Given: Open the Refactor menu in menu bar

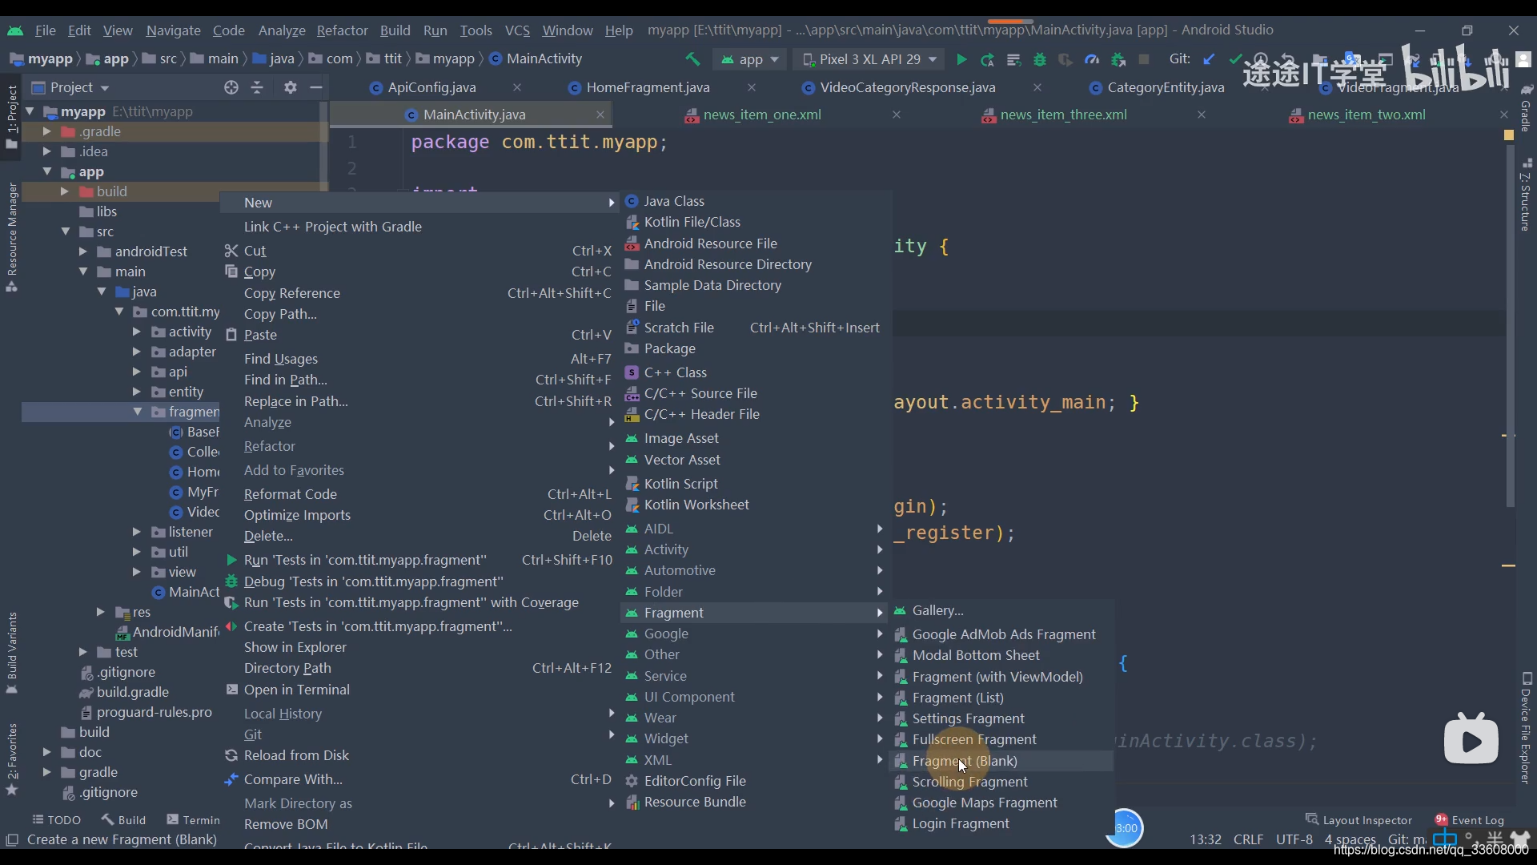Looking at the screenshot, I should pyautogui.click(x=342, y=30).
